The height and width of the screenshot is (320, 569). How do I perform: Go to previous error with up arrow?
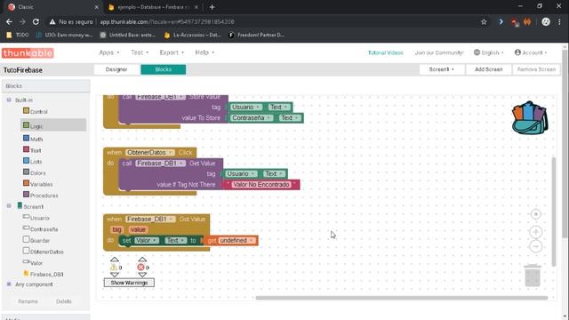[142, 260]
